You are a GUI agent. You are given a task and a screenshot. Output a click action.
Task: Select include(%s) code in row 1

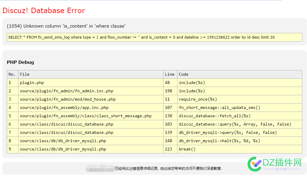192,83
